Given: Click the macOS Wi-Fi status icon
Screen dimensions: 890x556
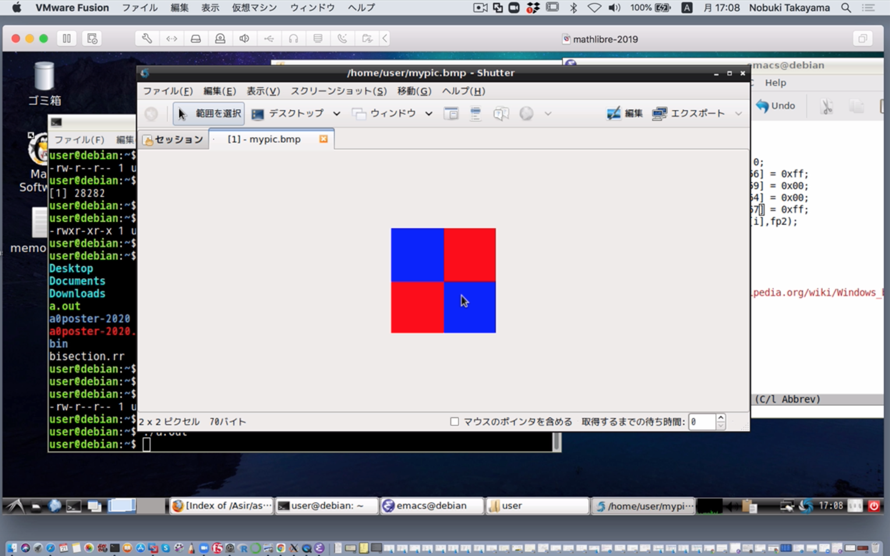Looking at the screenshot, I should [x=594, y=7].
